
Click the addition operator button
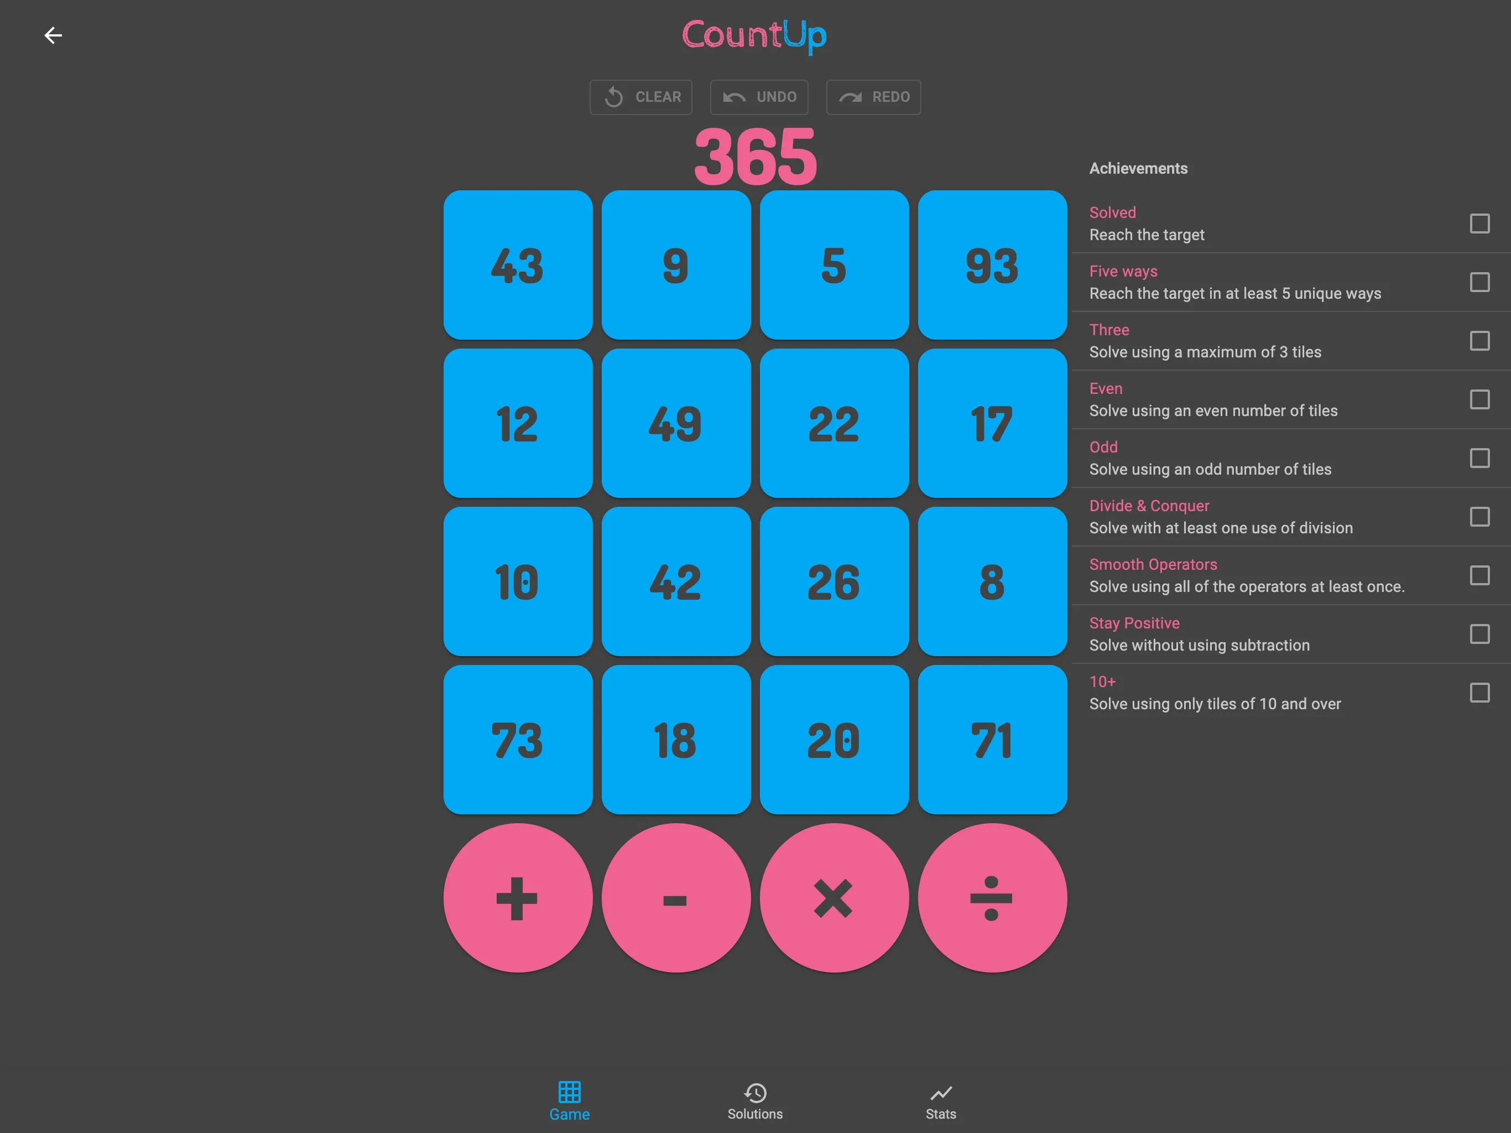coord(519,898)
